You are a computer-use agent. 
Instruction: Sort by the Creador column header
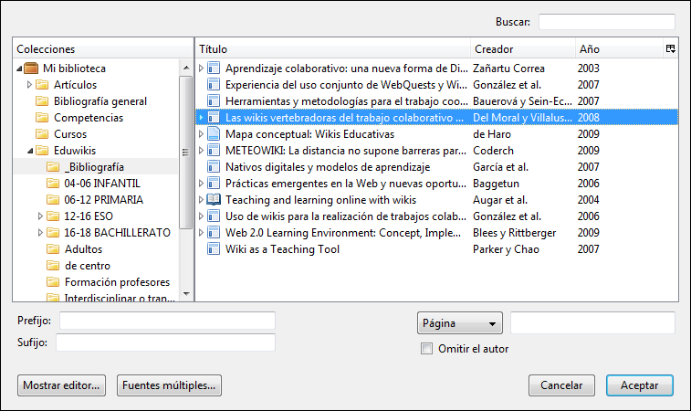click(523, 49)
